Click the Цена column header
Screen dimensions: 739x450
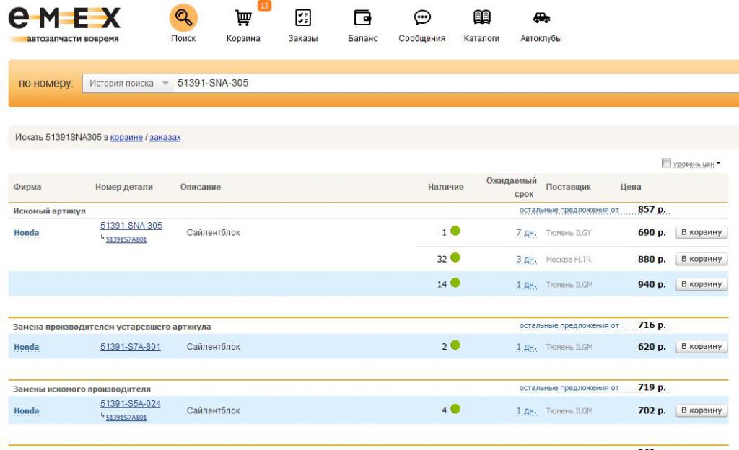click(x=631, y=187)
